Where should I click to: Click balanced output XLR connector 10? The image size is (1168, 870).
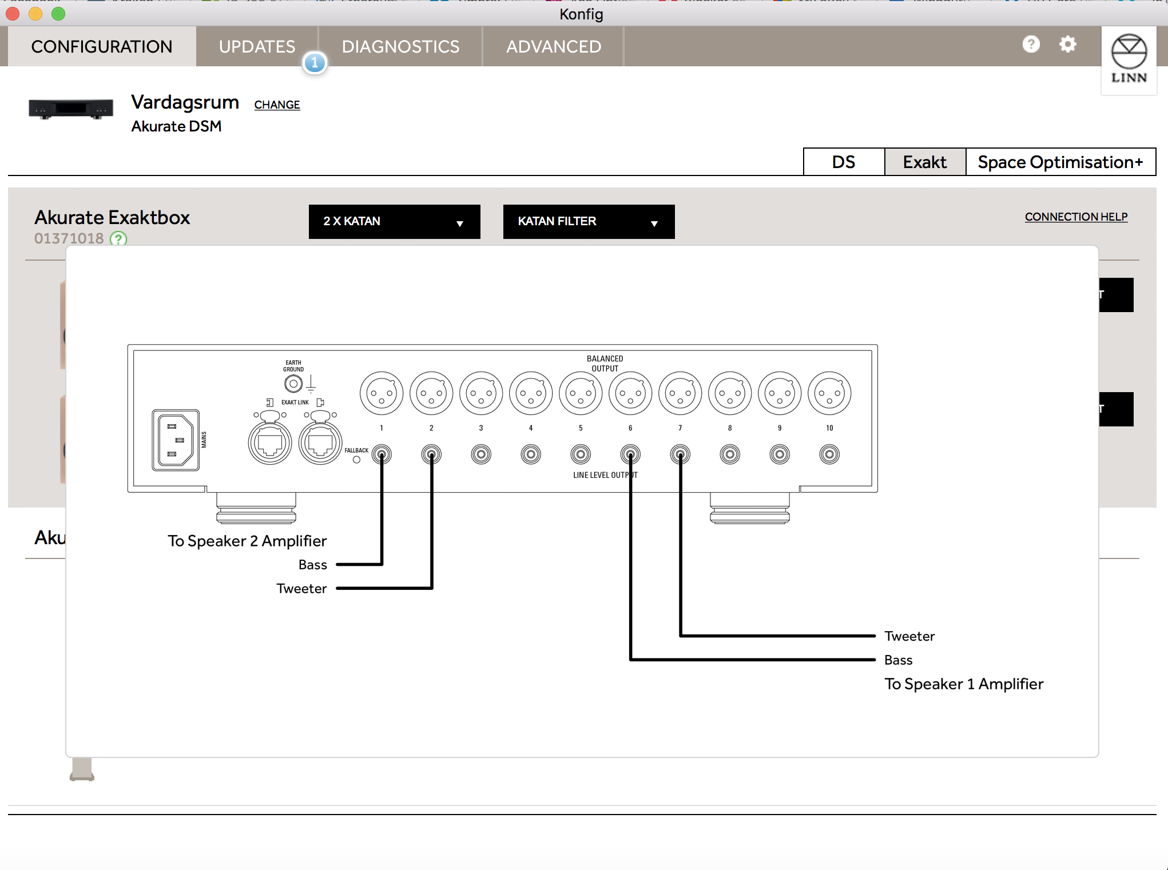click(829, 393)
